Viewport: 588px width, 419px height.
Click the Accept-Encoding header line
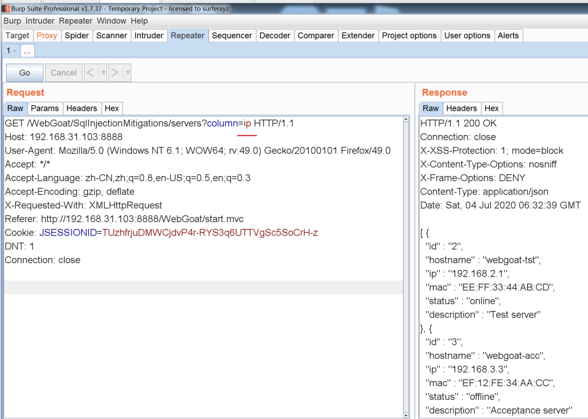[x=70, y=192]
